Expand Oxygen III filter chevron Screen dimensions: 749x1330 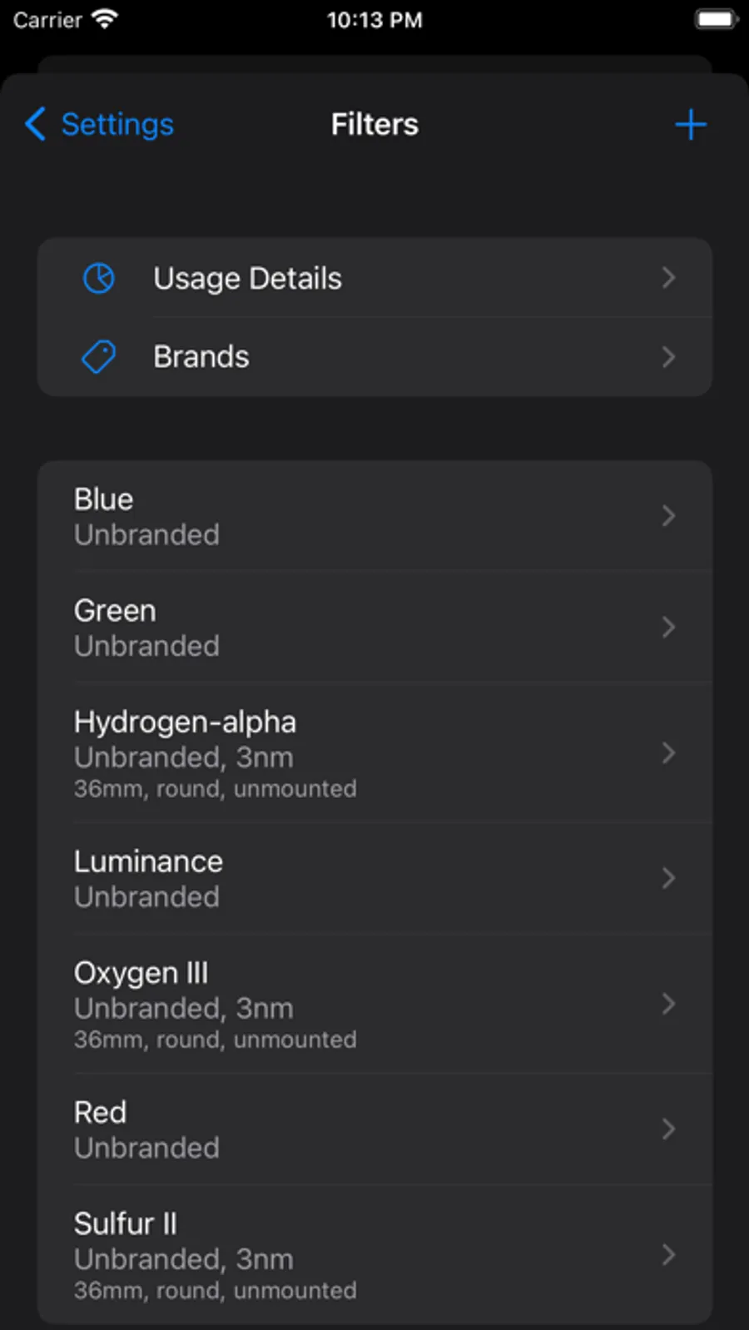pyautogui.click(x=668, y=1004)
